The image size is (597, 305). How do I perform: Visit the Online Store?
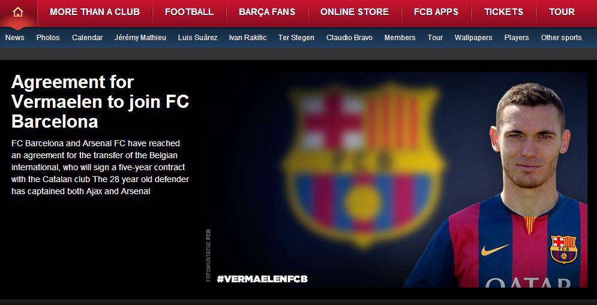pos(355,12)
